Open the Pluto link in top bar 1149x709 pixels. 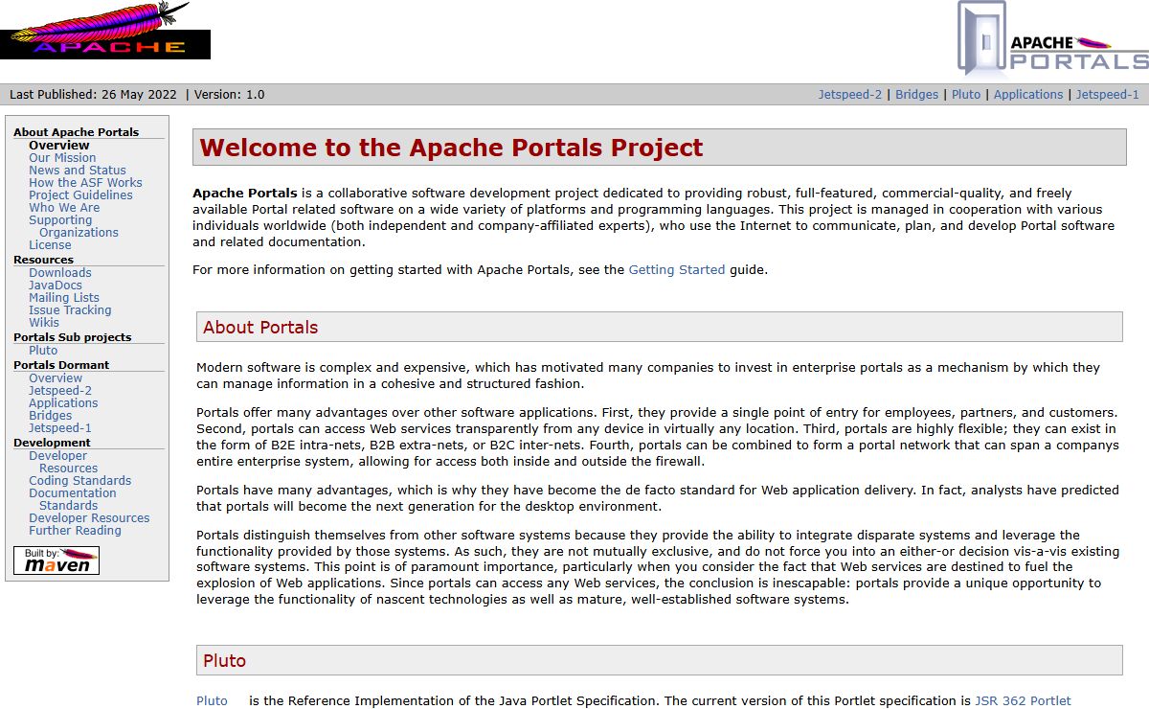pyautogui.click(x=966, y=95)
